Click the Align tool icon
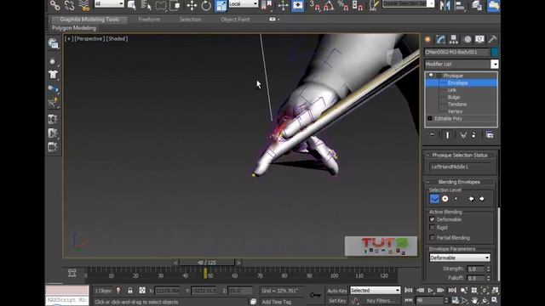This screenshot has height=306, width=545. (x=460, y=6)
